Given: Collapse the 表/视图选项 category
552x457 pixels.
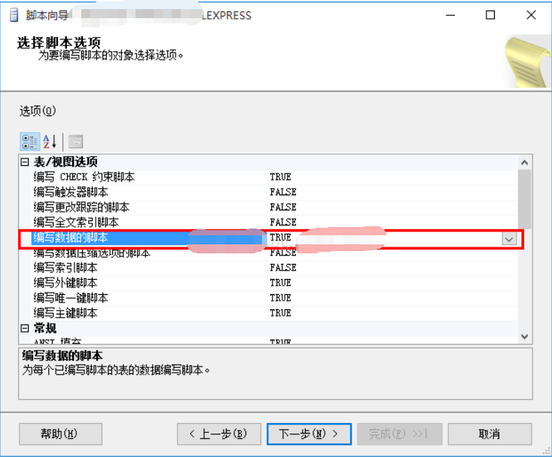Looking at the screenshot, I should pyautogui.click(x=25, y=162).
